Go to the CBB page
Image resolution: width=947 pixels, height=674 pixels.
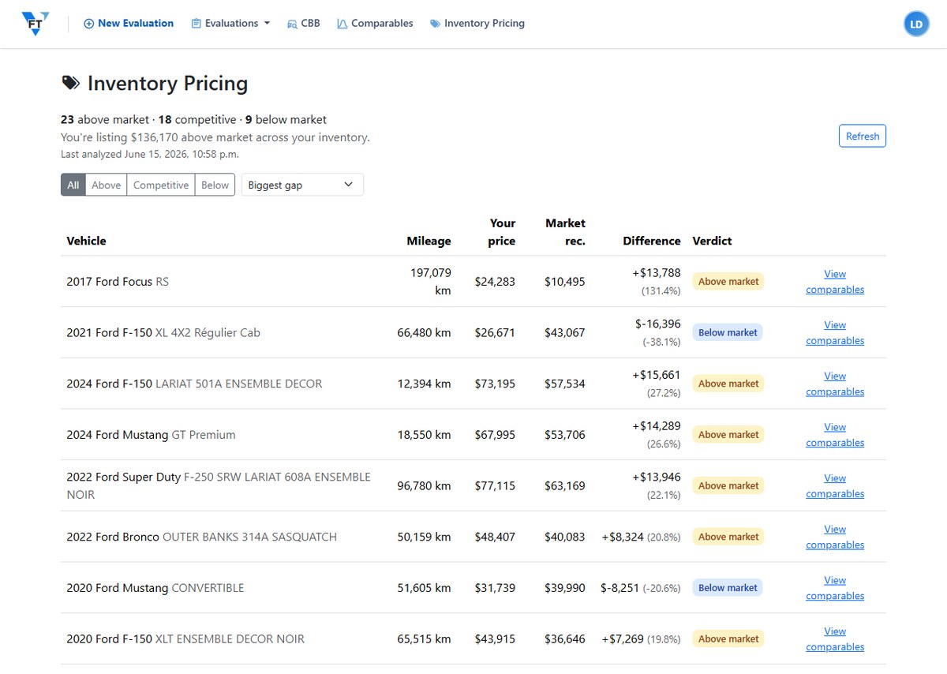(304, 24)
